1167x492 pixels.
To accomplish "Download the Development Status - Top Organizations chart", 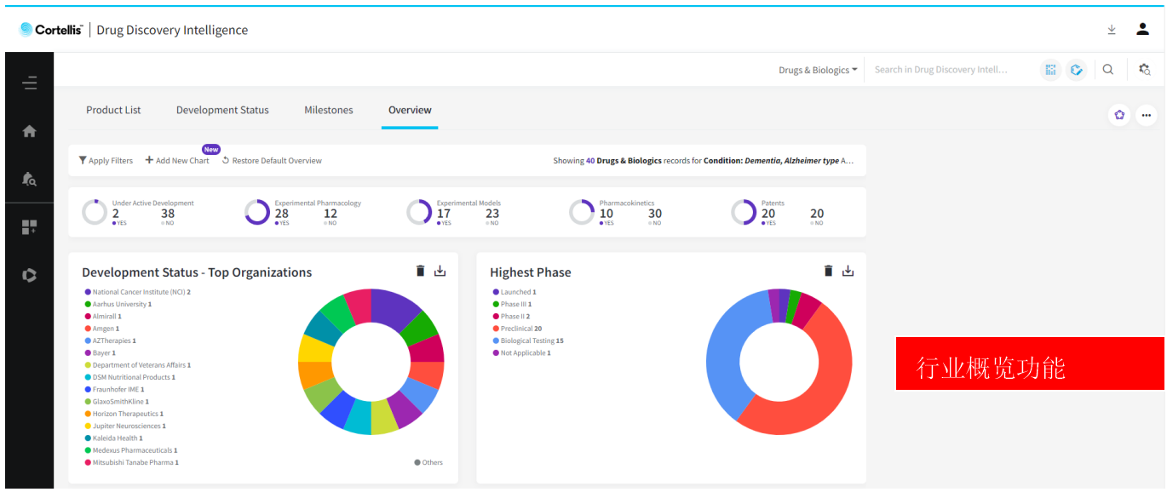I will [440, 271].
